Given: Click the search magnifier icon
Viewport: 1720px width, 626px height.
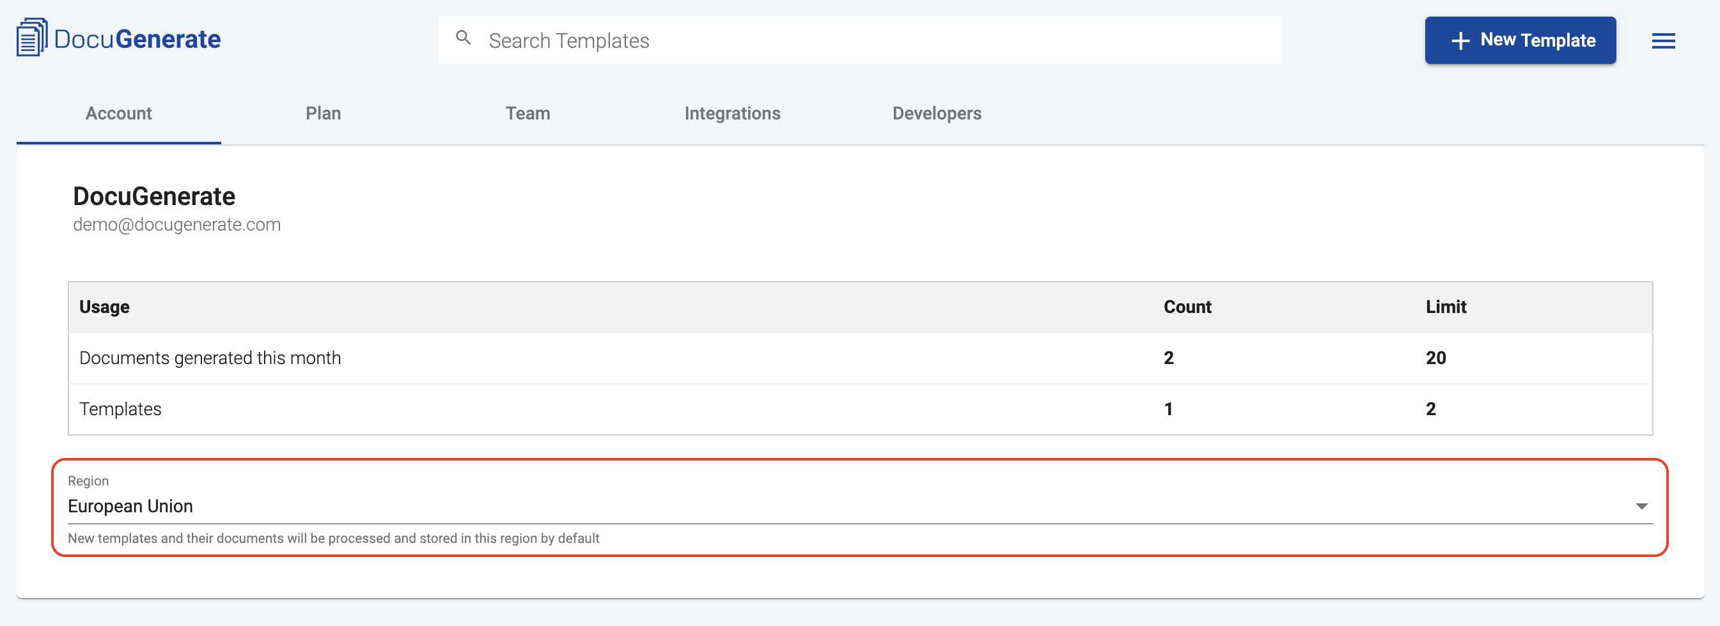Looking at the screenshot, I should pos(464,38).
